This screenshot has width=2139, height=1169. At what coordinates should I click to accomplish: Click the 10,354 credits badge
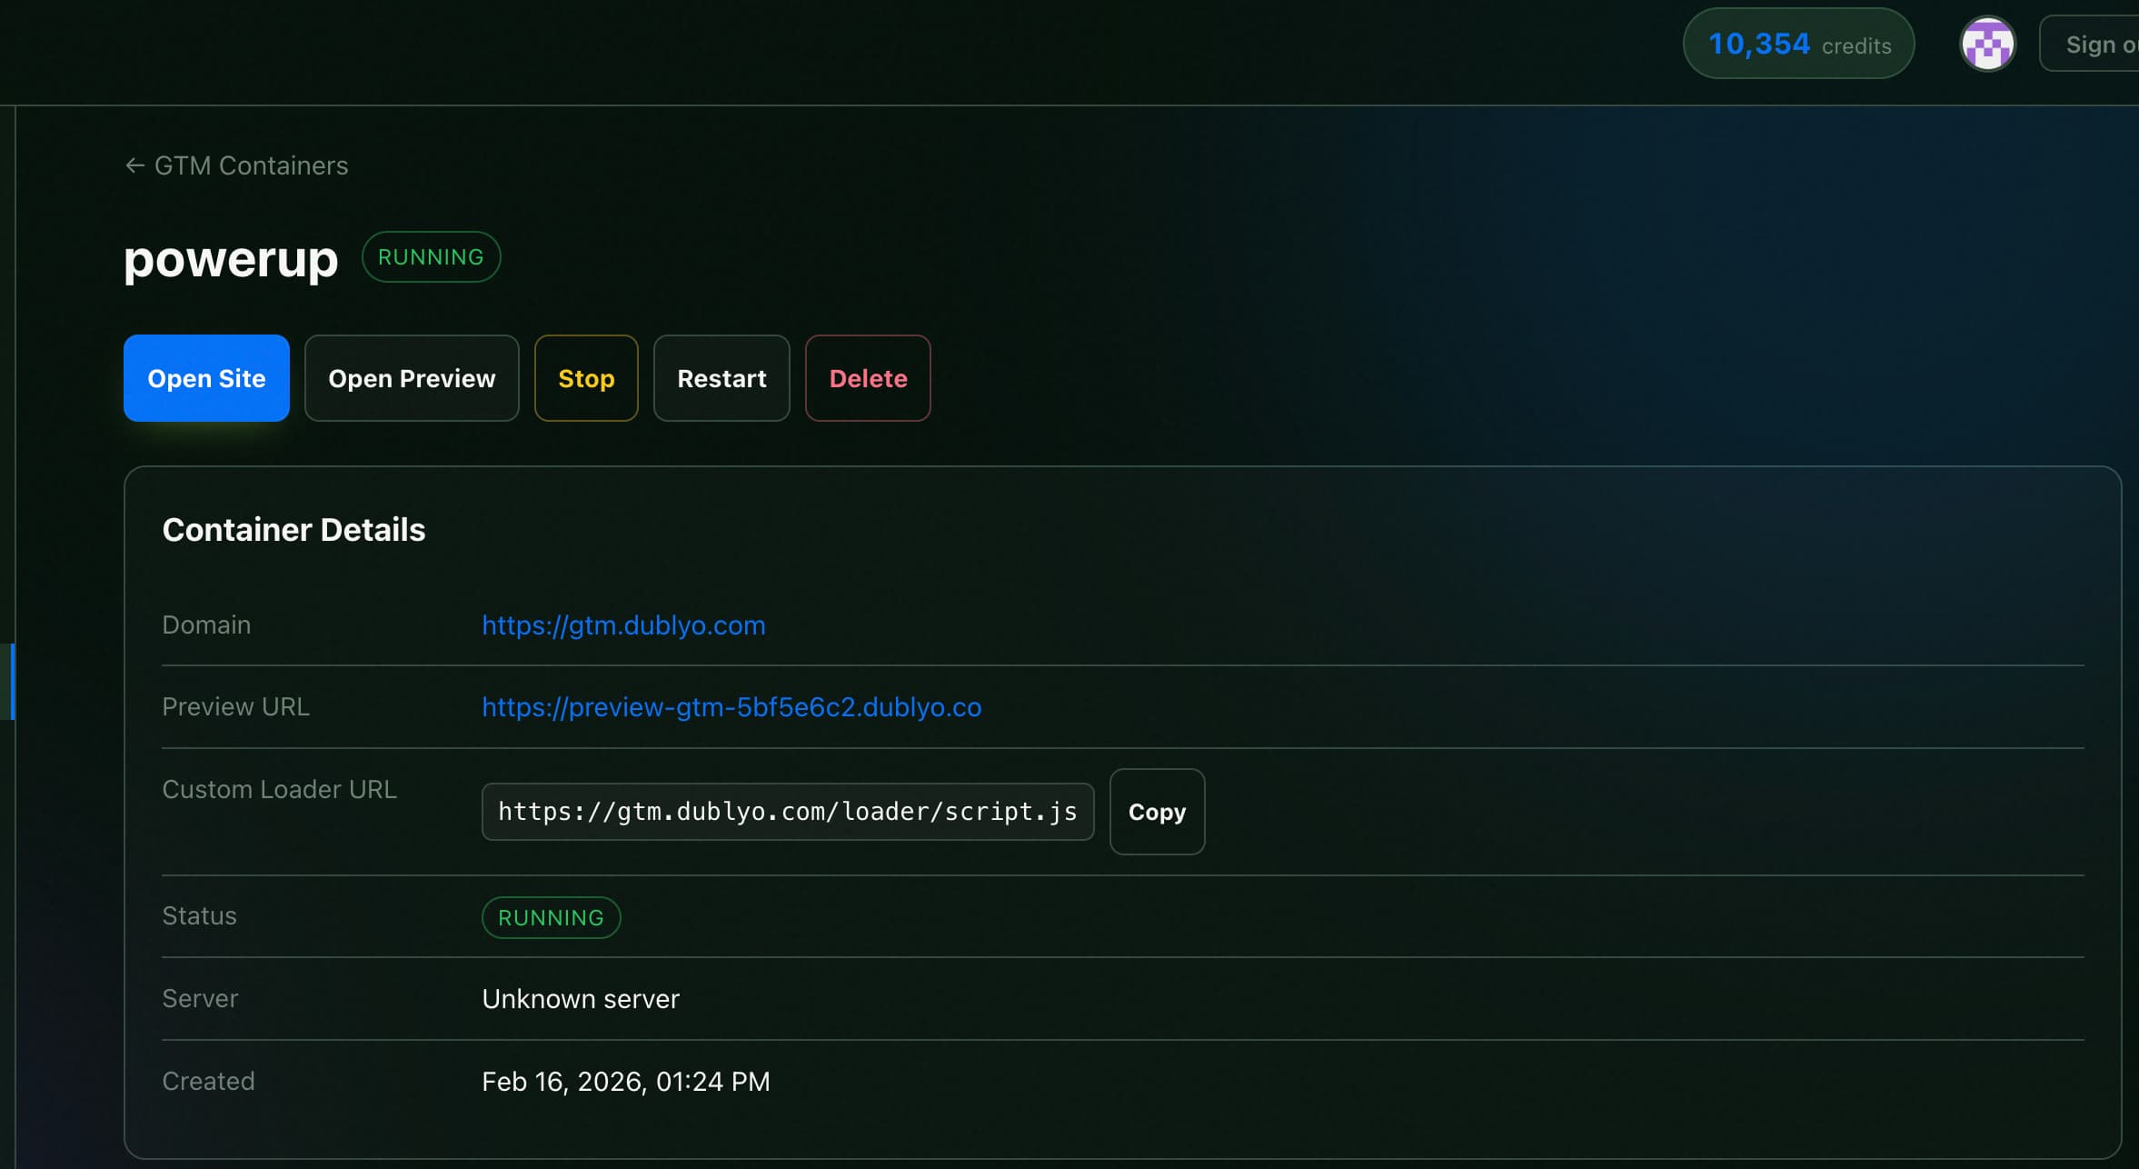[1797, 43]
